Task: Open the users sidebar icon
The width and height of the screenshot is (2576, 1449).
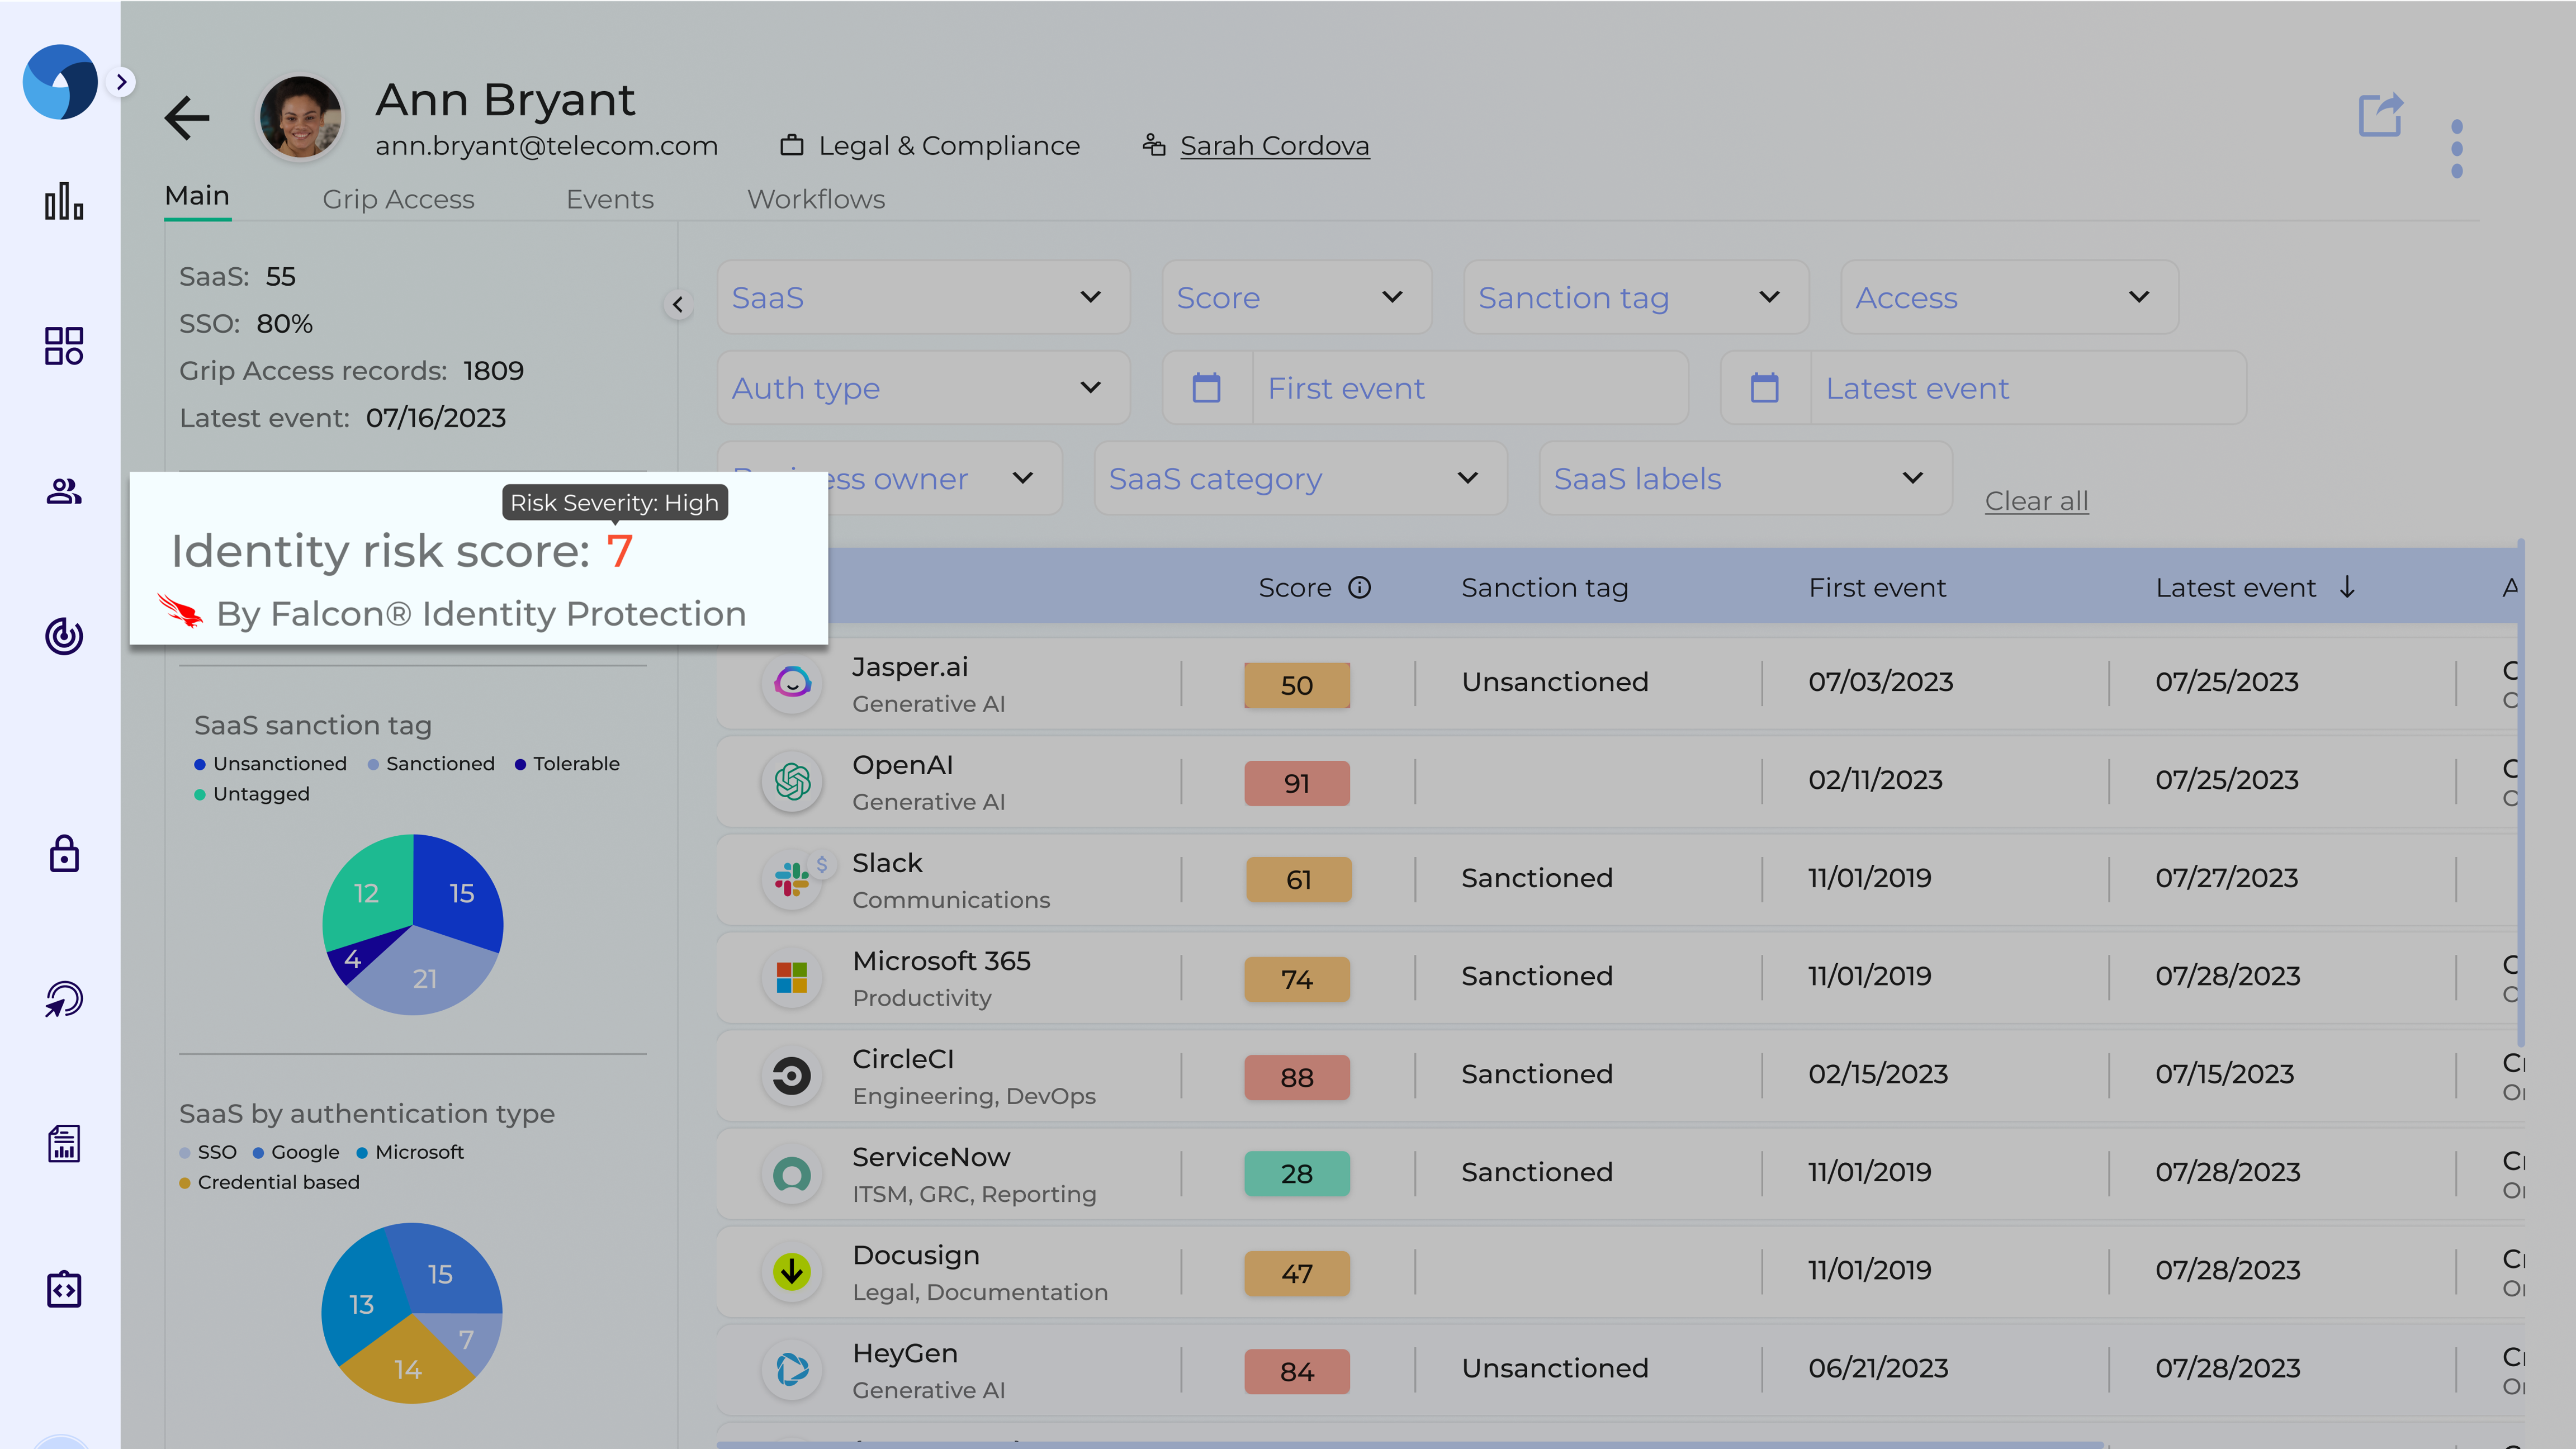Action: click(x=64, y=491)
